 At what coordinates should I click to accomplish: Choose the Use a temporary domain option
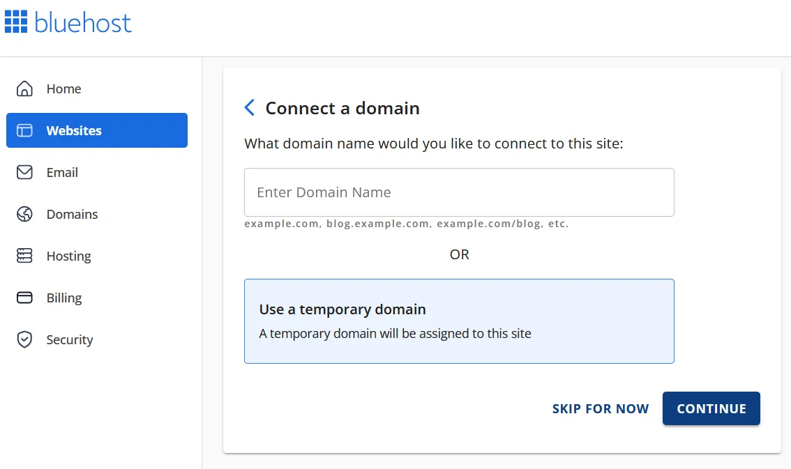[459, 321]
